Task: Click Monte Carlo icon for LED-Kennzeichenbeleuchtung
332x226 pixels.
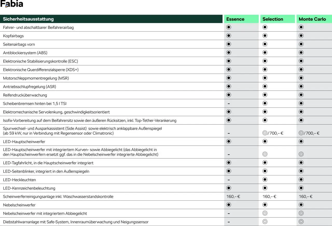Action: click(x=301, y=188)
